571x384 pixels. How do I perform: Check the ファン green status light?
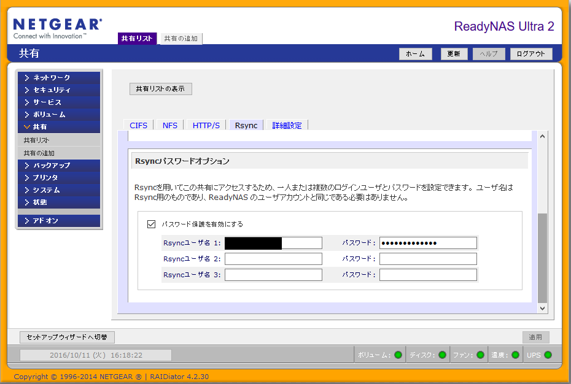[480, 355]
